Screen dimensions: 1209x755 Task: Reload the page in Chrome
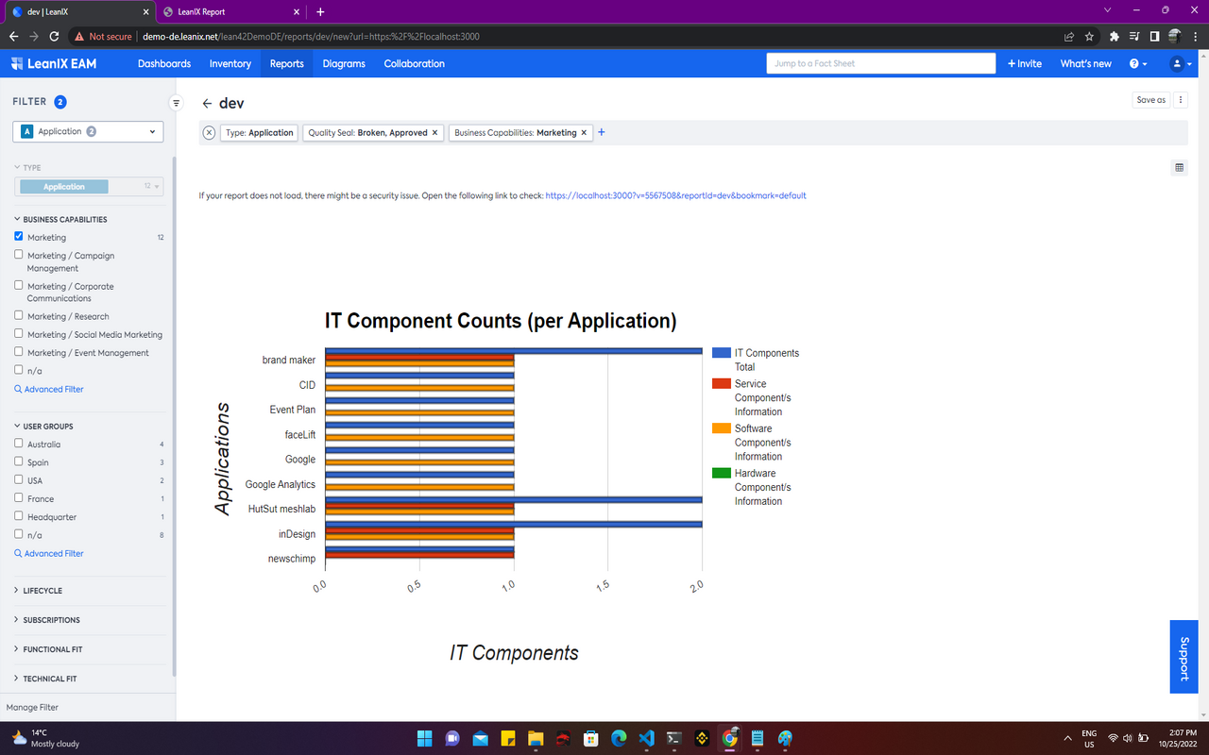(x=55, y=37)
